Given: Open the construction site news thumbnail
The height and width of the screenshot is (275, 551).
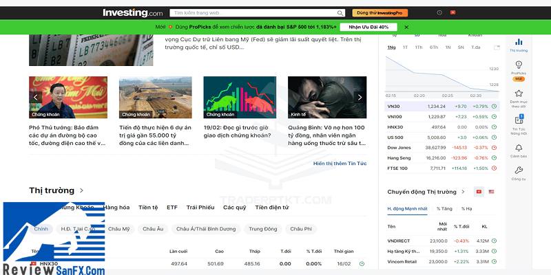Looking at the screenshot, I should pyautogui.click(x=156, y=97).
